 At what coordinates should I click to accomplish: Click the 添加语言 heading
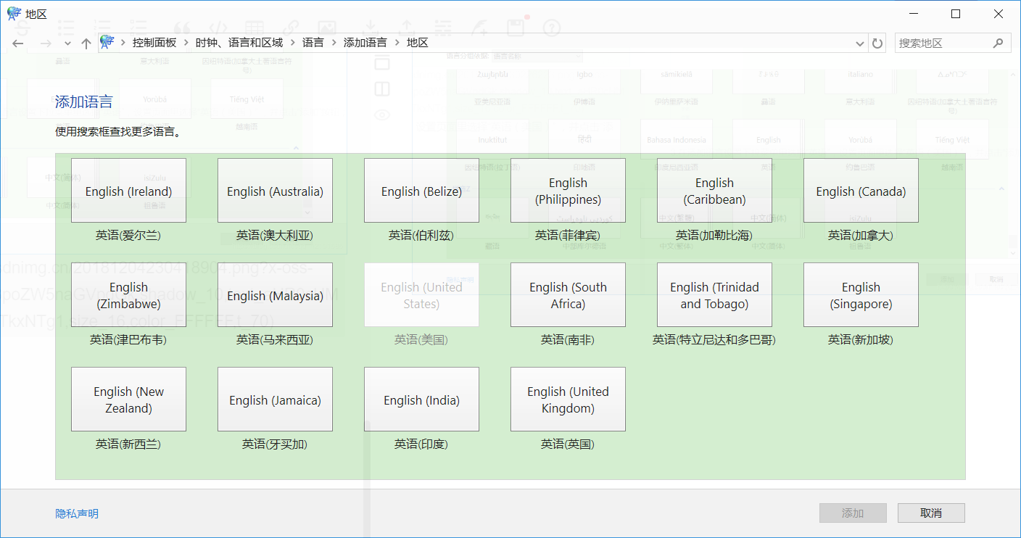coord(84,102)
